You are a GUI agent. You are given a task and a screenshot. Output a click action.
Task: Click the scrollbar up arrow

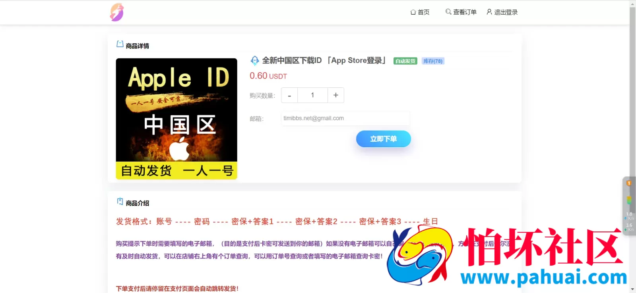[x=632, y=4]
